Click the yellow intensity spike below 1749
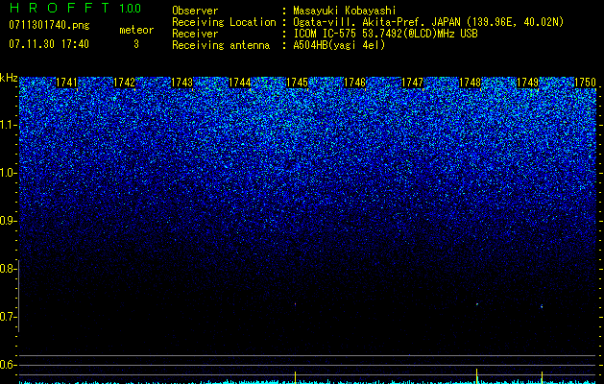Image resolution: width=604 pixels, height=384 pixels. [x=542, y=377]
